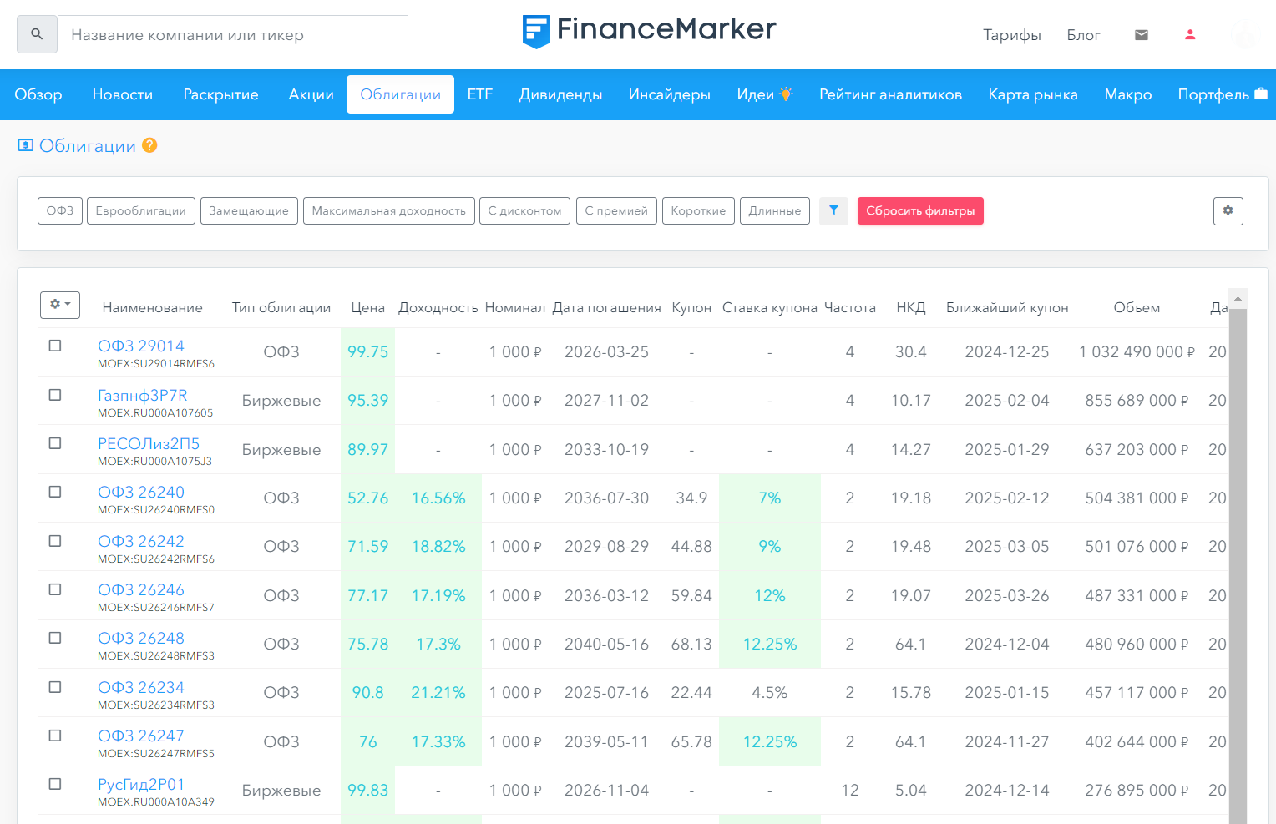
Task: Open the Дивиденды tab
Action: [x=560, y=94]
